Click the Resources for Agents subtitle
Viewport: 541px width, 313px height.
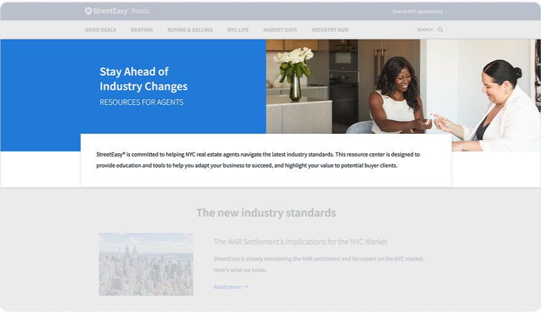(x=141, y=102)
